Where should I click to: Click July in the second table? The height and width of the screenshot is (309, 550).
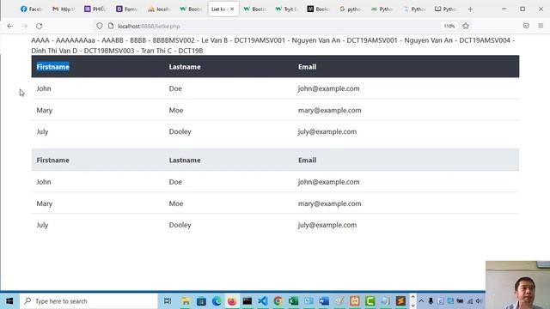coord(42,225)
